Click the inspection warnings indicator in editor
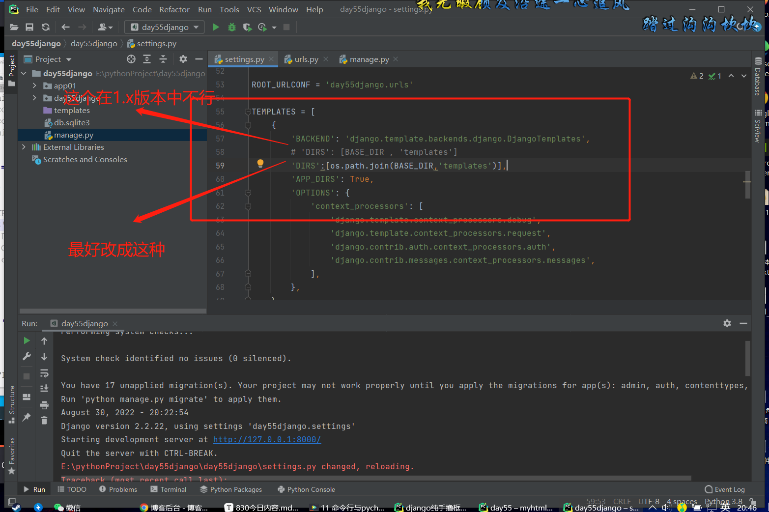Screen dimensions: 769x512 pos(706,76)
